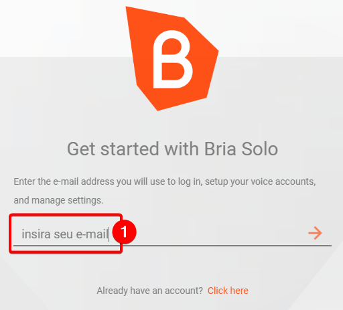Viewport: 343px width, 310px height.
Task: Click the orange Bria logo
Action: pos(172,58)
